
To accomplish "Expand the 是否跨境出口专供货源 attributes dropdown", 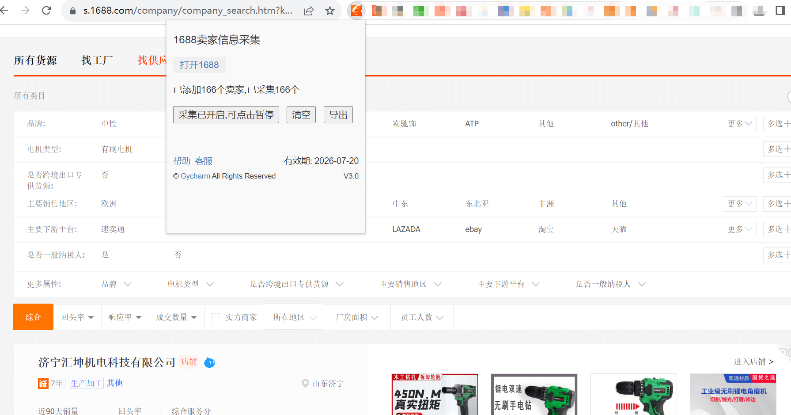I will tap(296, 284).
